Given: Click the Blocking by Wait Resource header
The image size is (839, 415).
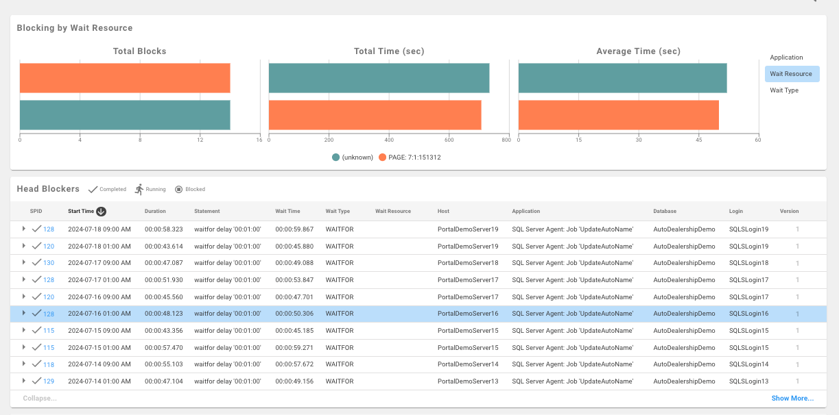Looking at the screenshot, I should [x=73, y=27].
